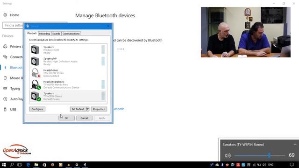299x168 pixels.
Task: Launch Microsoft Edge from the taskbar
Action: point(28,165)
